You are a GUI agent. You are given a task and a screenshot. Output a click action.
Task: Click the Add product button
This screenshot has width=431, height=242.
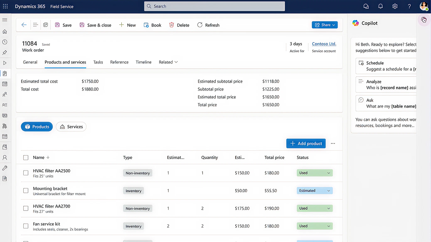coord(306,144)
